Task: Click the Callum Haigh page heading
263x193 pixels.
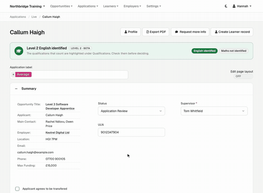Action: click(27, 32)
